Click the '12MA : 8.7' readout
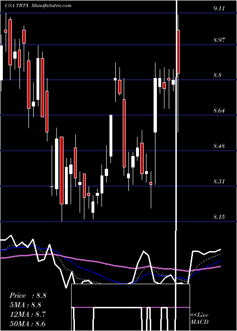Viewport: 237px width, 331px height. point(27,314)
